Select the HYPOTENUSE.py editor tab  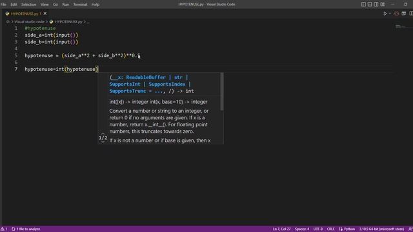(x=26, y=14)
